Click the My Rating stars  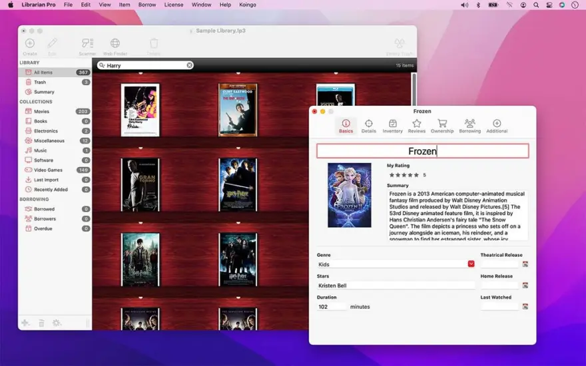point(404,175)
